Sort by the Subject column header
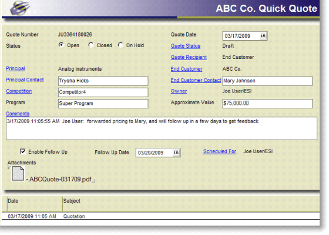329x235 pixels. click(x=191, y=204)
